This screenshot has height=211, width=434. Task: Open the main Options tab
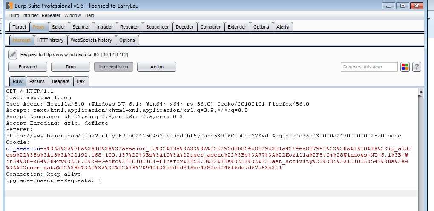[x=261, y=27]
